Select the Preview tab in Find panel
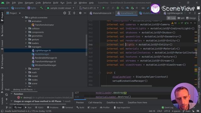This screenshot has width=201, height=113. [80, 103]
